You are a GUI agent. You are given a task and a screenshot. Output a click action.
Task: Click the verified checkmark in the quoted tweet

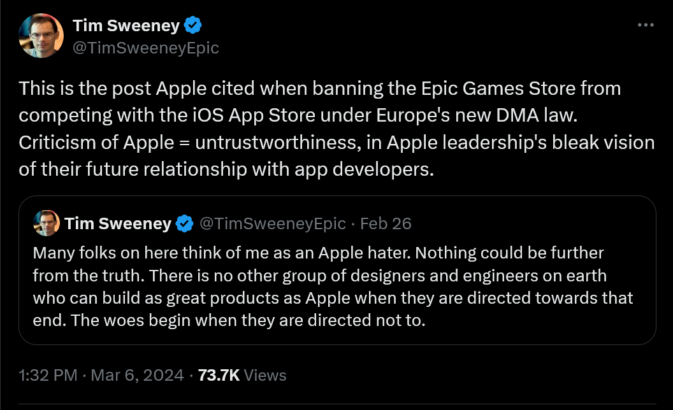point(184,223)
